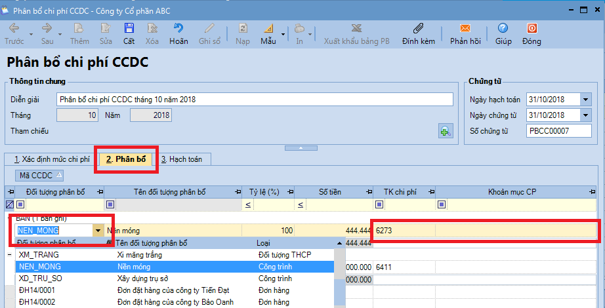
Task: Open the Mẫu template icon
Action: (x=268, y=29)
